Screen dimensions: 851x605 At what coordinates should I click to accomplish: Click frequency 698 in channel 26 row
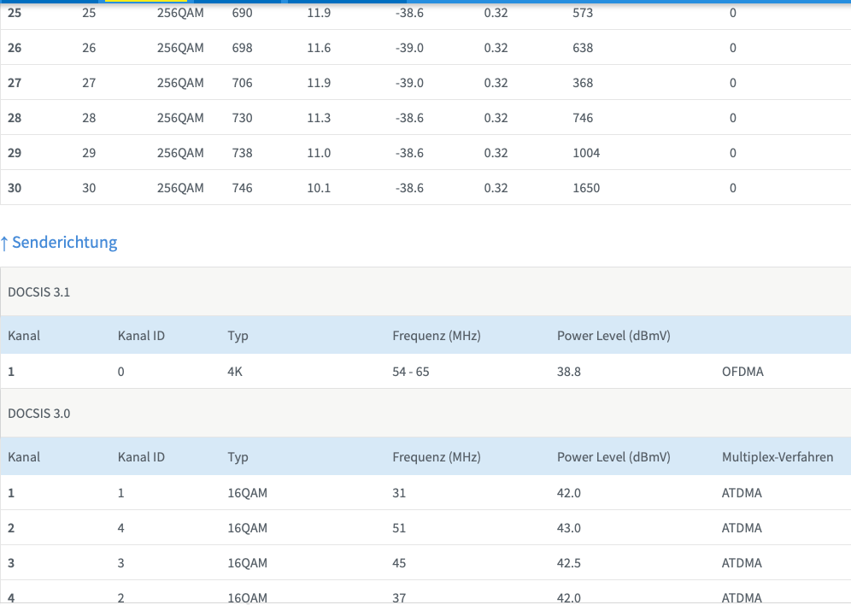click(x=242, y=49)
